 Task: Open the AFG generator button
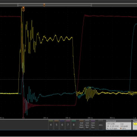click(101, 125)
